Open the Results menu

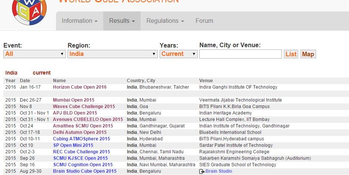click(x=122, y=21)
